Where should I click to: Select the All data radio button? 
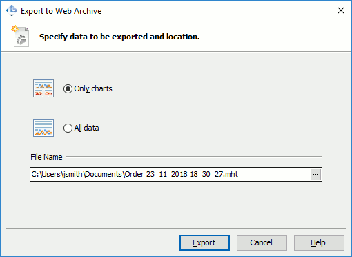coord(68,128)
